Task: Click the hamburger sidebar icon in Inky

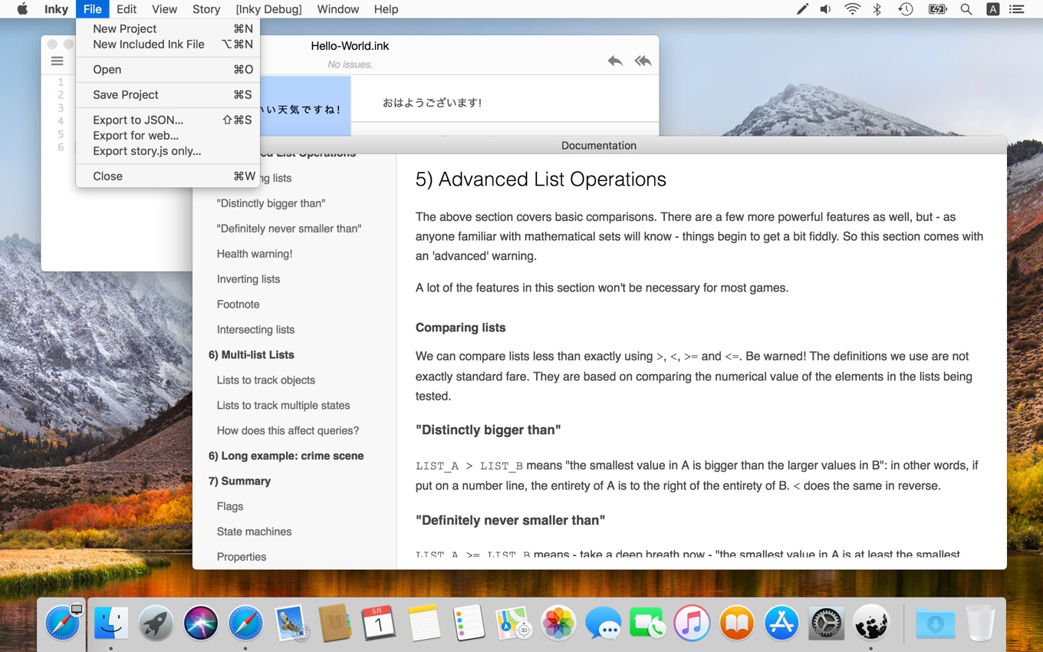Action: pyautogui.click(x=57, y=61)
